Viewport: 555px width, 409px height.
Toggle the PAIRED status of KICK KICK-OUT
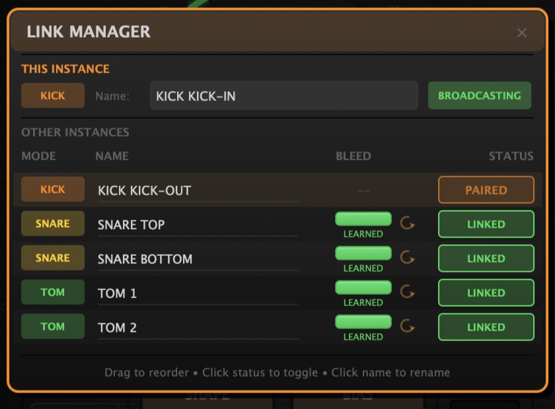486,189
